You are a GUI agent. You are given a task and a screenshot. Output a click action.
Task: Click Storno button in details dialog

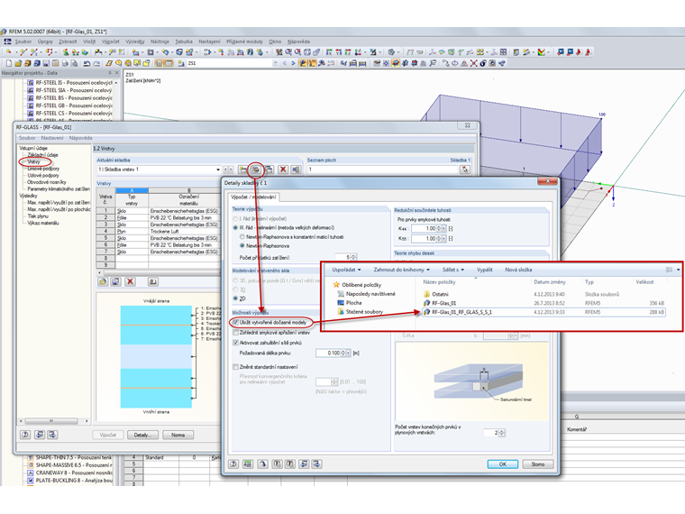[x=538, y=464]
